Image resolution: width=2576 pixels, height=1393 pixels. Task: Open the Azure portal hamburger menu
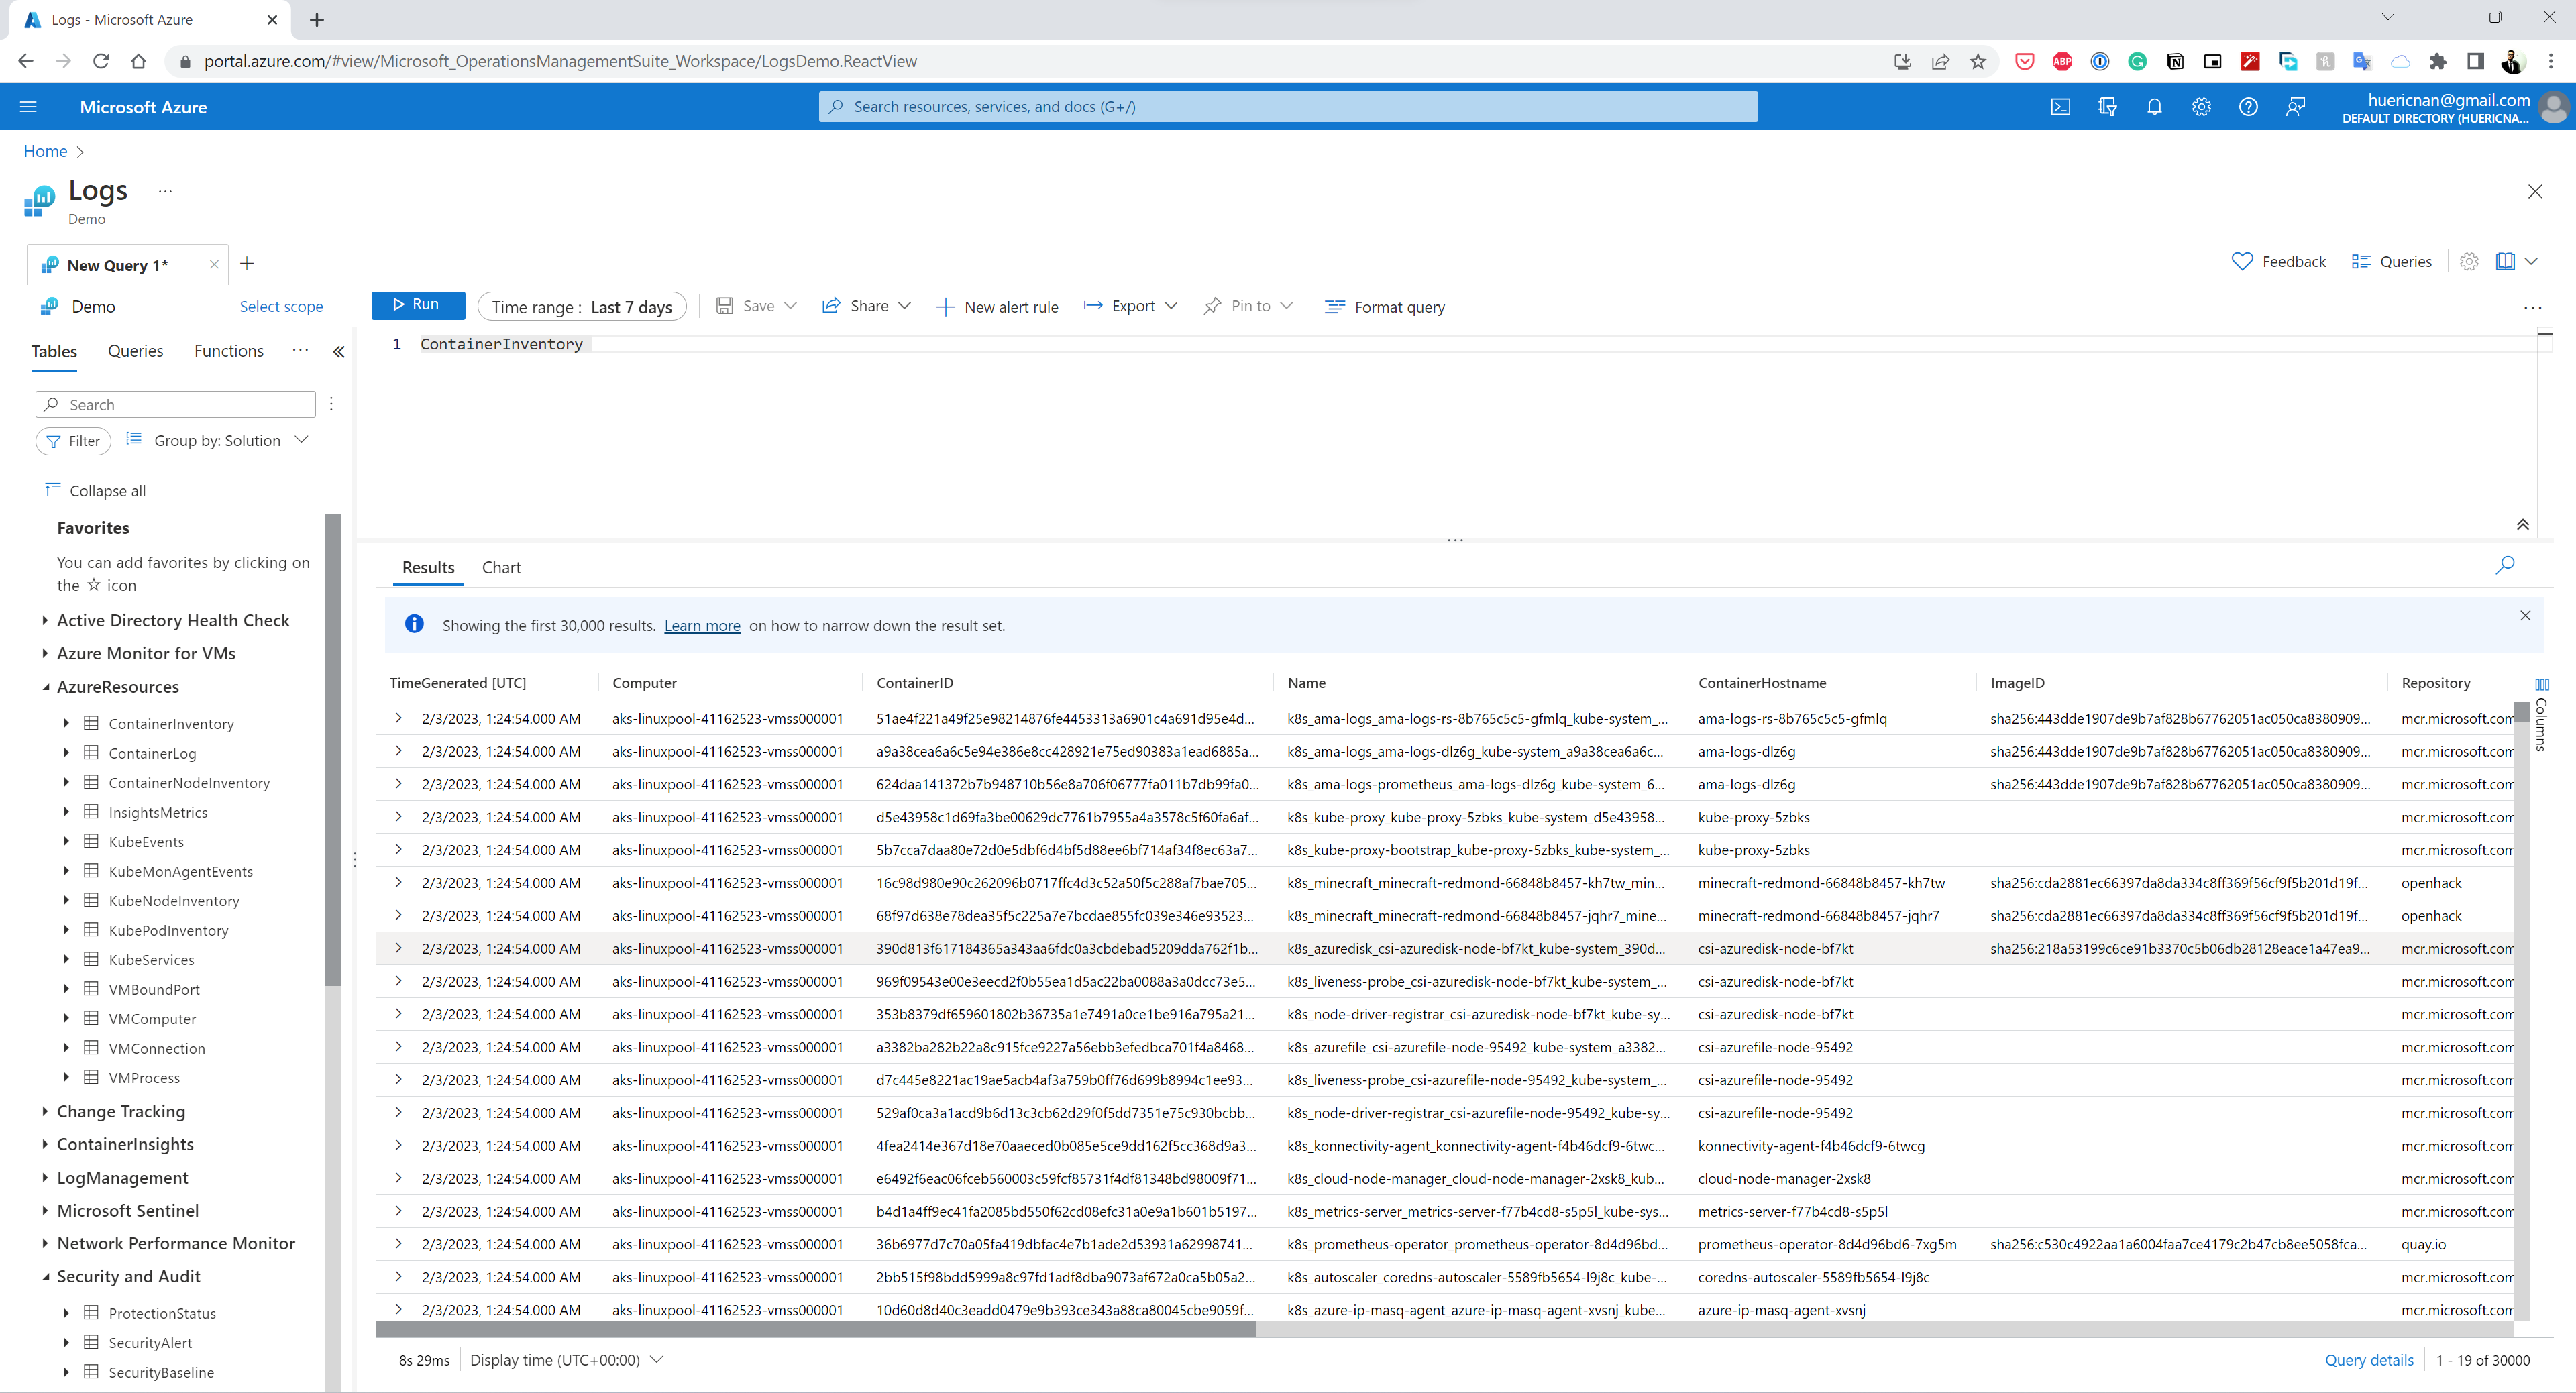(x=28, y=107)
